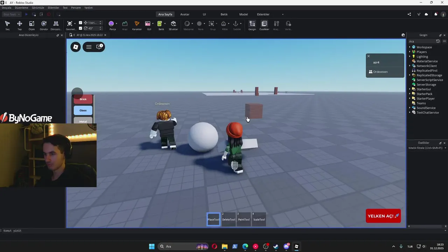Open Steam from the taskbar

tap(276, 246)
